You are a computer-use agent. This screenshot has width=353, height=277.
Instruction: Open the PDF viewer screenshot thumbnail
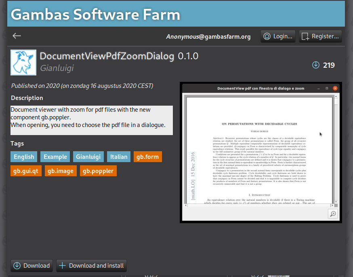coord(261,152)
